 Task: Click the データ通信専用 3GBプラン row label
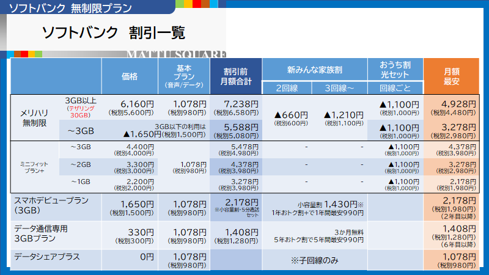41,233
